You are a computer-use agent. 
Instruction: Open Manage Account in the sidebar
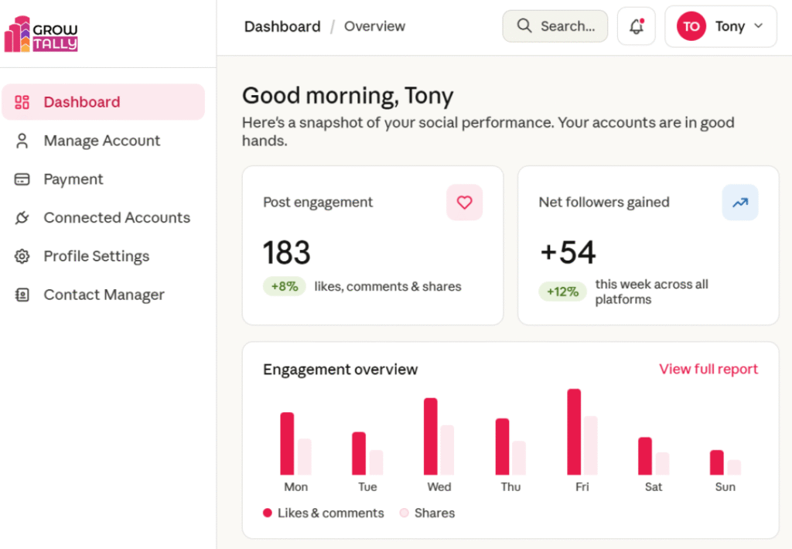coord(104,141)
